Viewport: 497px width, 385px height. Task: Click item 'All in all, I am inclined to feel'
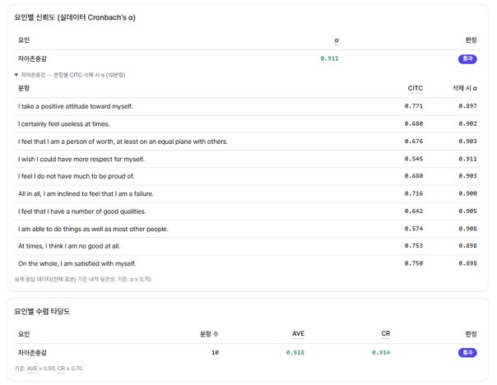tap(86, 194)
